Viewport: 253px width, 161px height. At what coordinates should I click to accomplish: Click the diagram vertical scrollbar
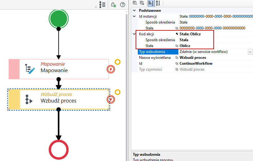pos(127,87)
